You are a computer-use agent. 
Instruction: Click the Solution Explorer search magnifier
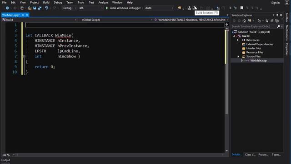279,26
